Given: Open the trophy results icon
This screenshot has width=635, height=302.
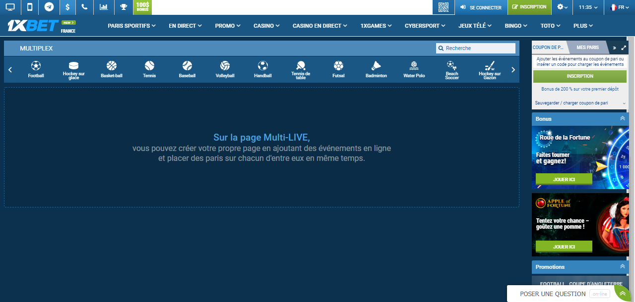Looking at the screenshot, I should click(x=124, y=7).
